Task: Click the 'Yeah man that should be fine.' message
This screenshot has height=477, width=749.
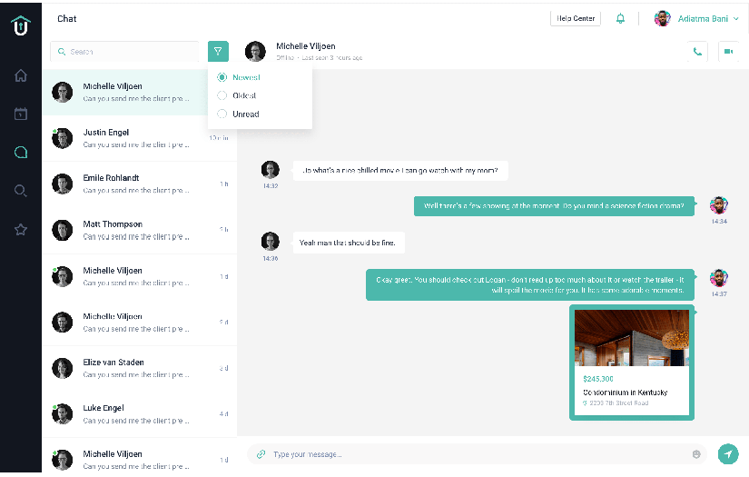Action: click(x=349, y=243)
